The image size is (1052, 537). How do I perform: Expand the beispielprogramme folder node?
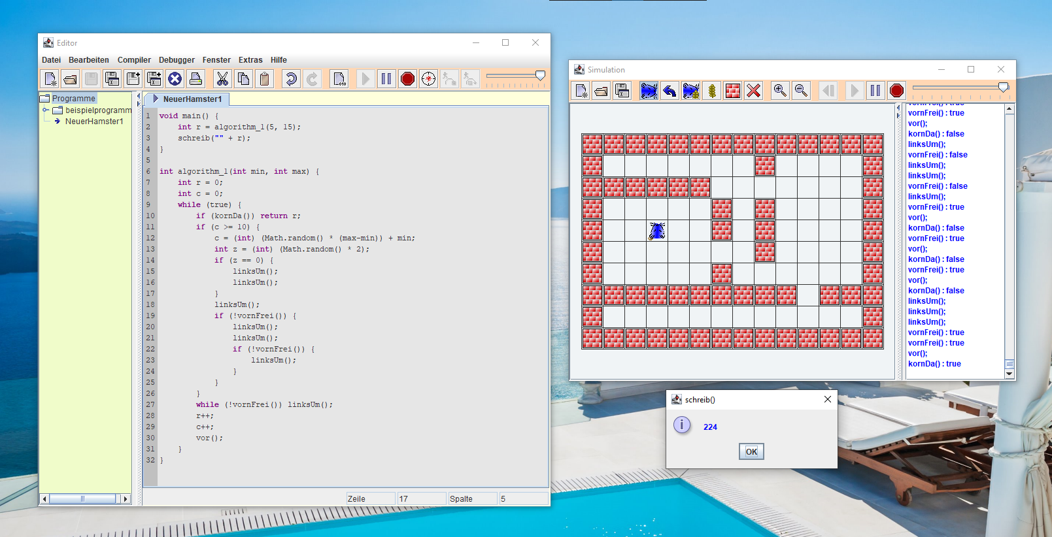(x=46, y=110)
